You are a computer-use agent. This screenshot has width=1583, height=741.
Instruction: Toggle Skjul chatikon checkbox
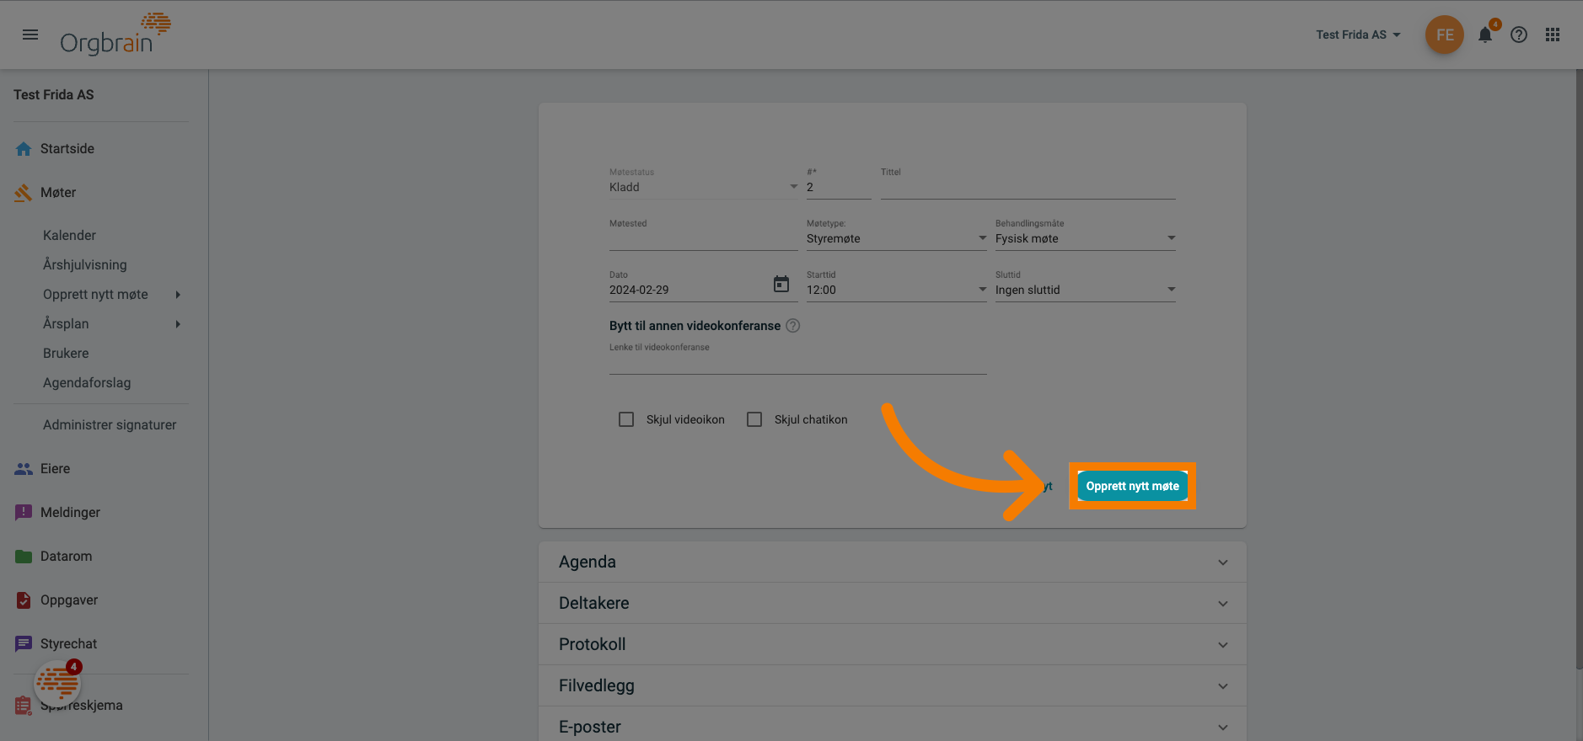click(x=754, y=419)
